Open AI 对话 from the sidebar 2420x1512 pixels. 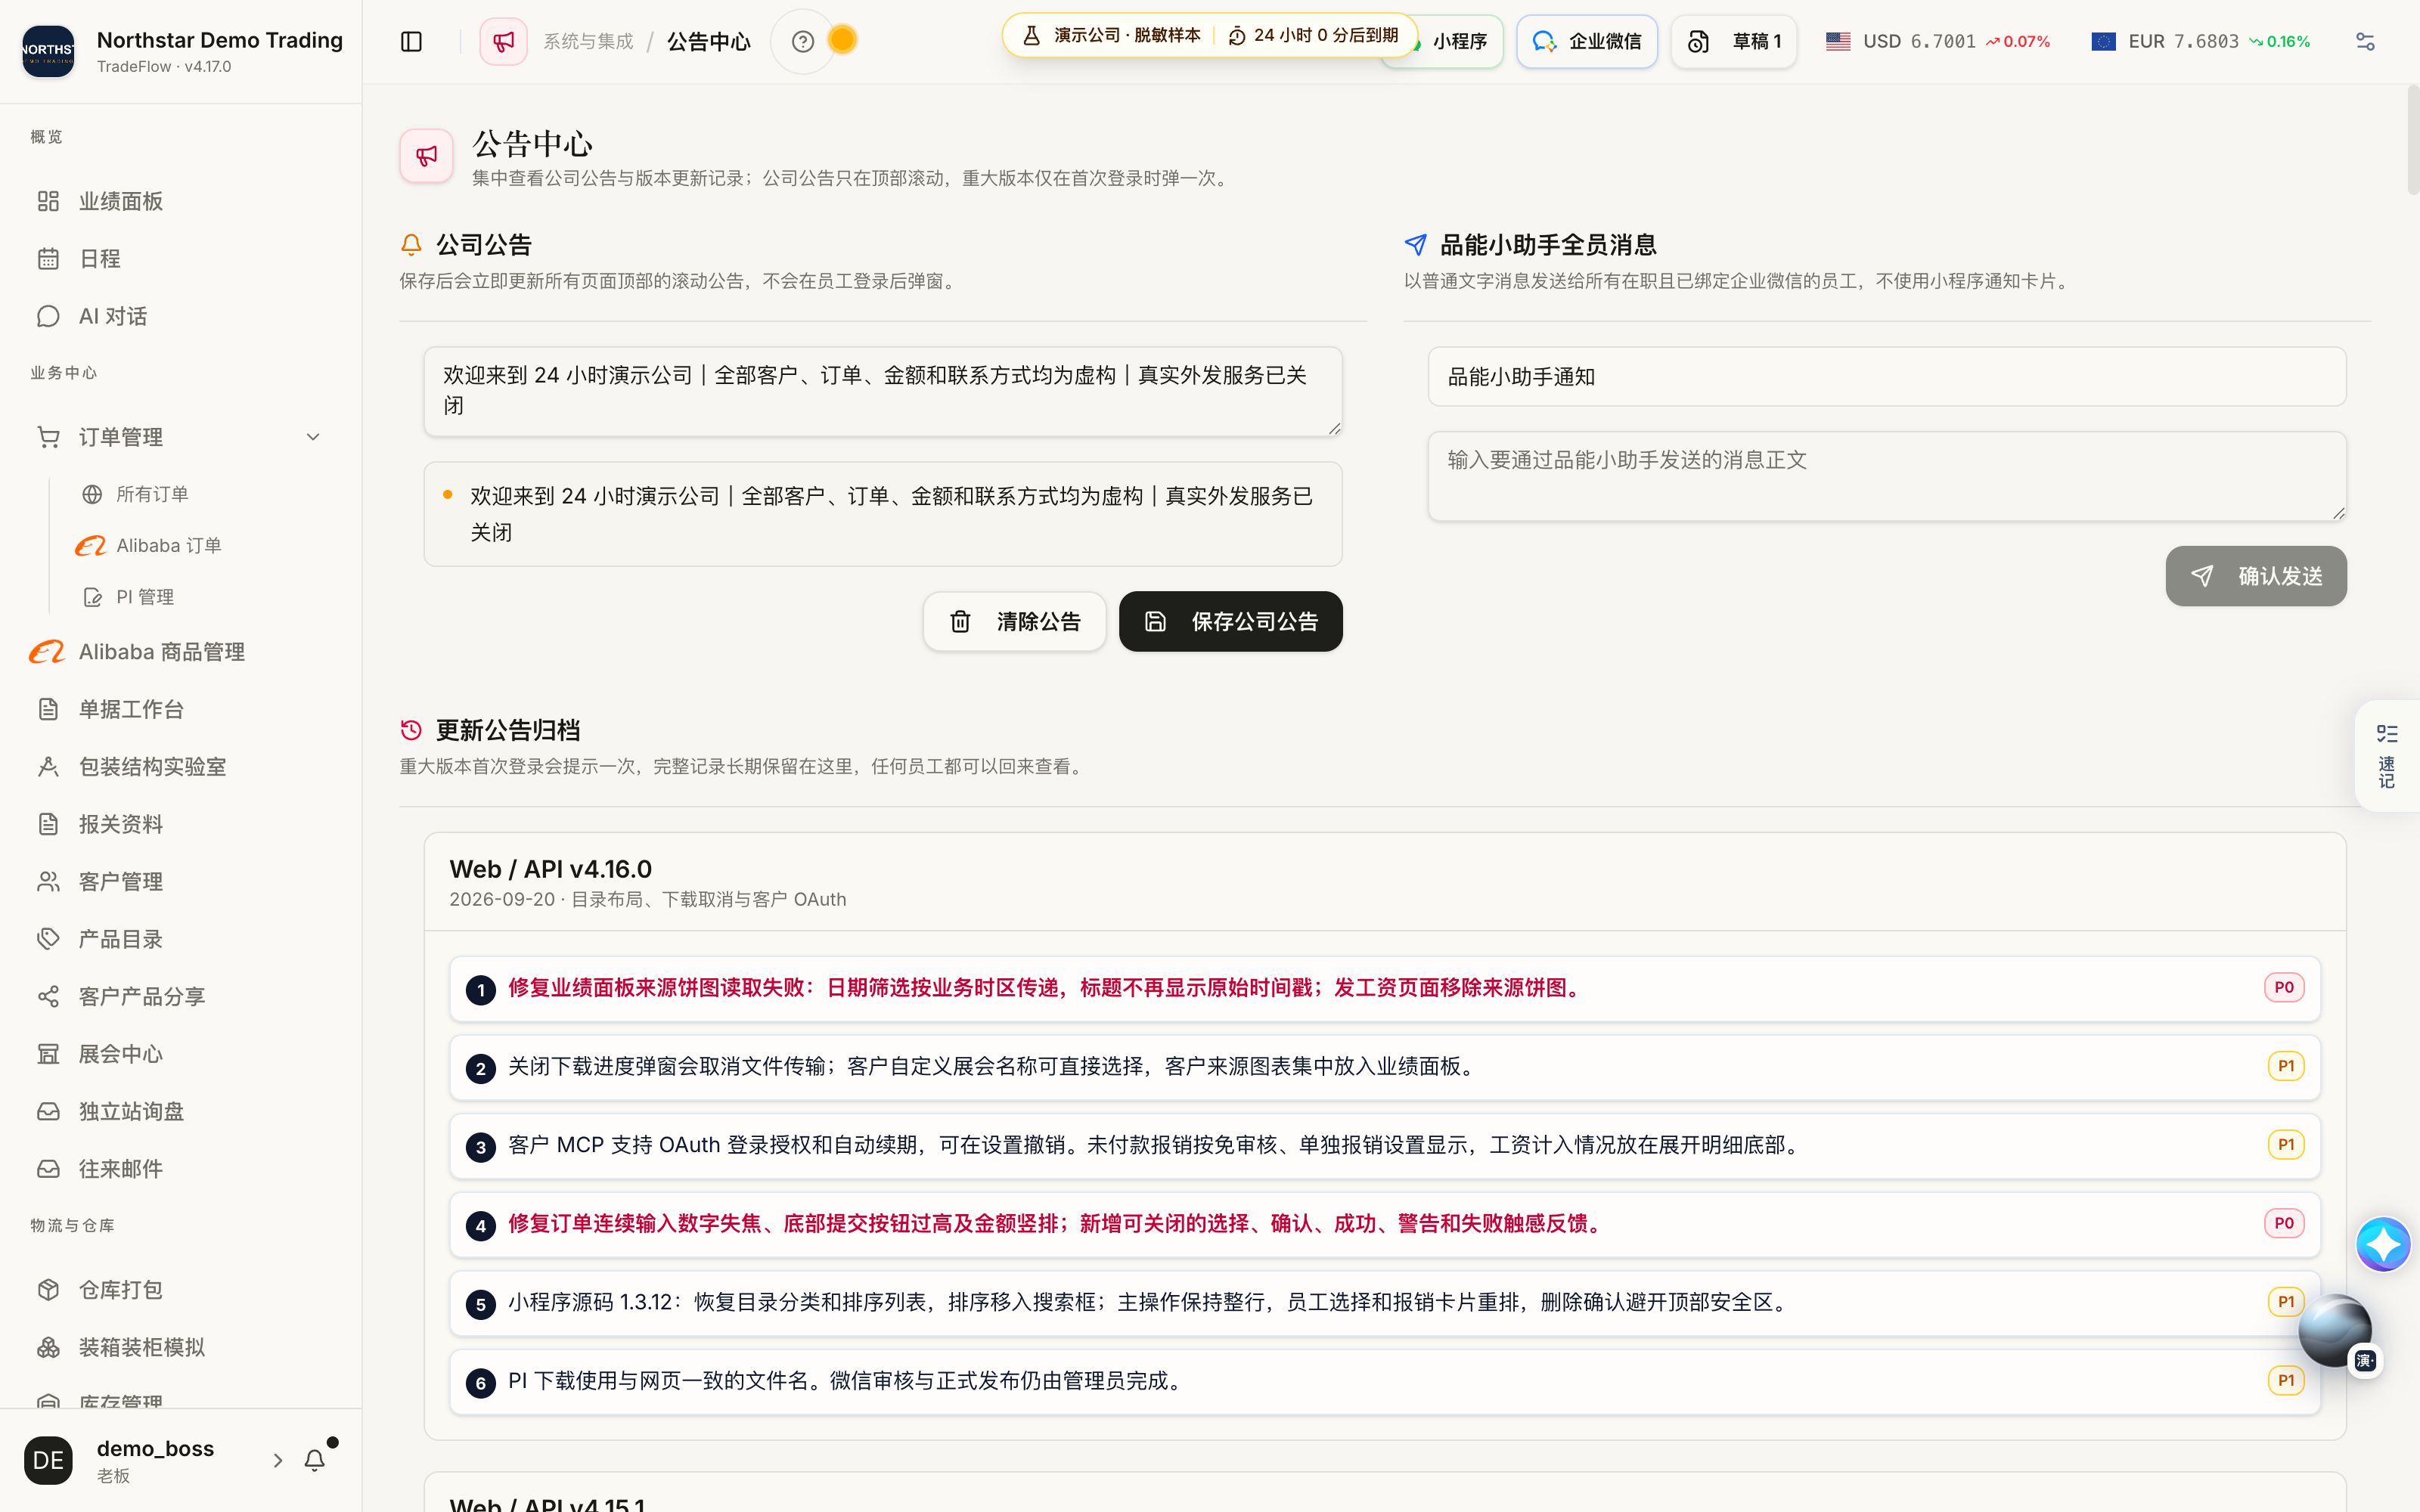tap(181, 316)
